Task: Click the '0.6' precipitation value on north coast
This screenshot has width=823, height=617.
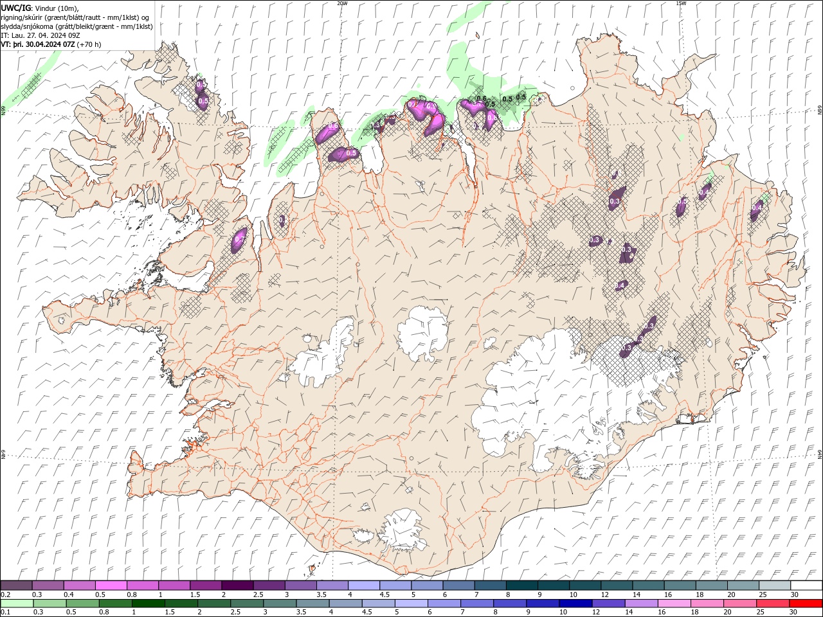Action: 481,98
